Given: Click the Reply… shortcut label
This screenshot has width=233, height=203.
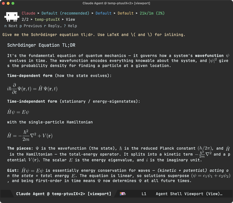Looking at the screenshot, I should coord(53,26).
